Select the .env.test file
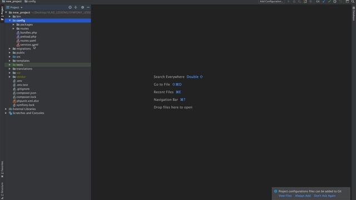This screenshot has height=200, width=356. click(x=22, y=85)
